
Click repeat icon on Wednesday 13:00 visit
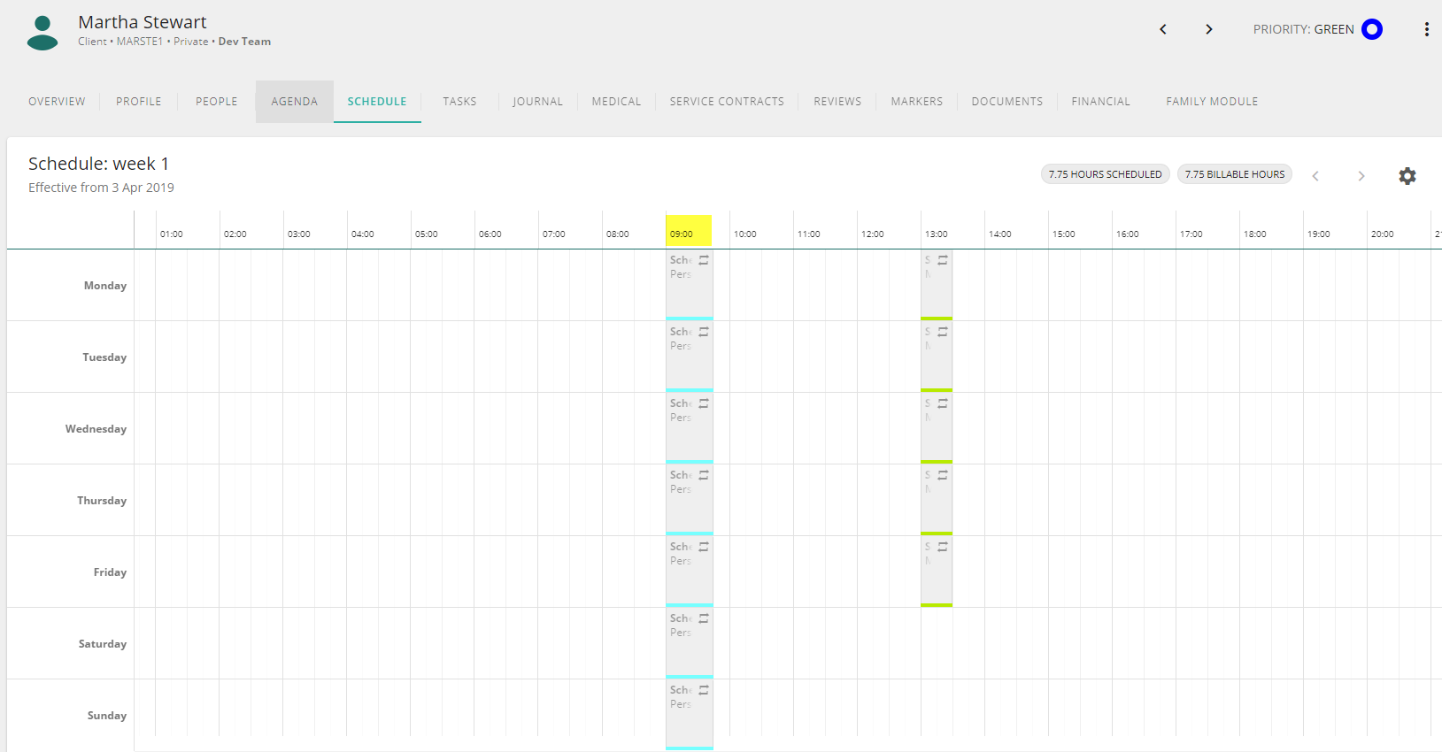pos(943,403)
